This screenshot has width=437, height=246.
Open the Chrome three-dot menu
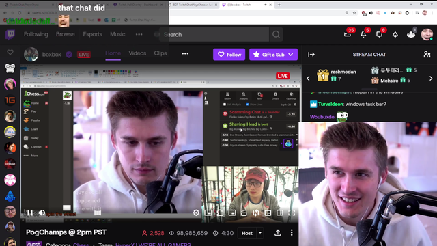pyautogui.click(x=432, y=13)
